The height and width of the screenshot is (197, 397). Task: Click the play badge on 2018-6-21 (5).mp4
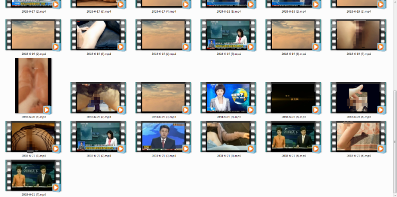click(315, 149)
